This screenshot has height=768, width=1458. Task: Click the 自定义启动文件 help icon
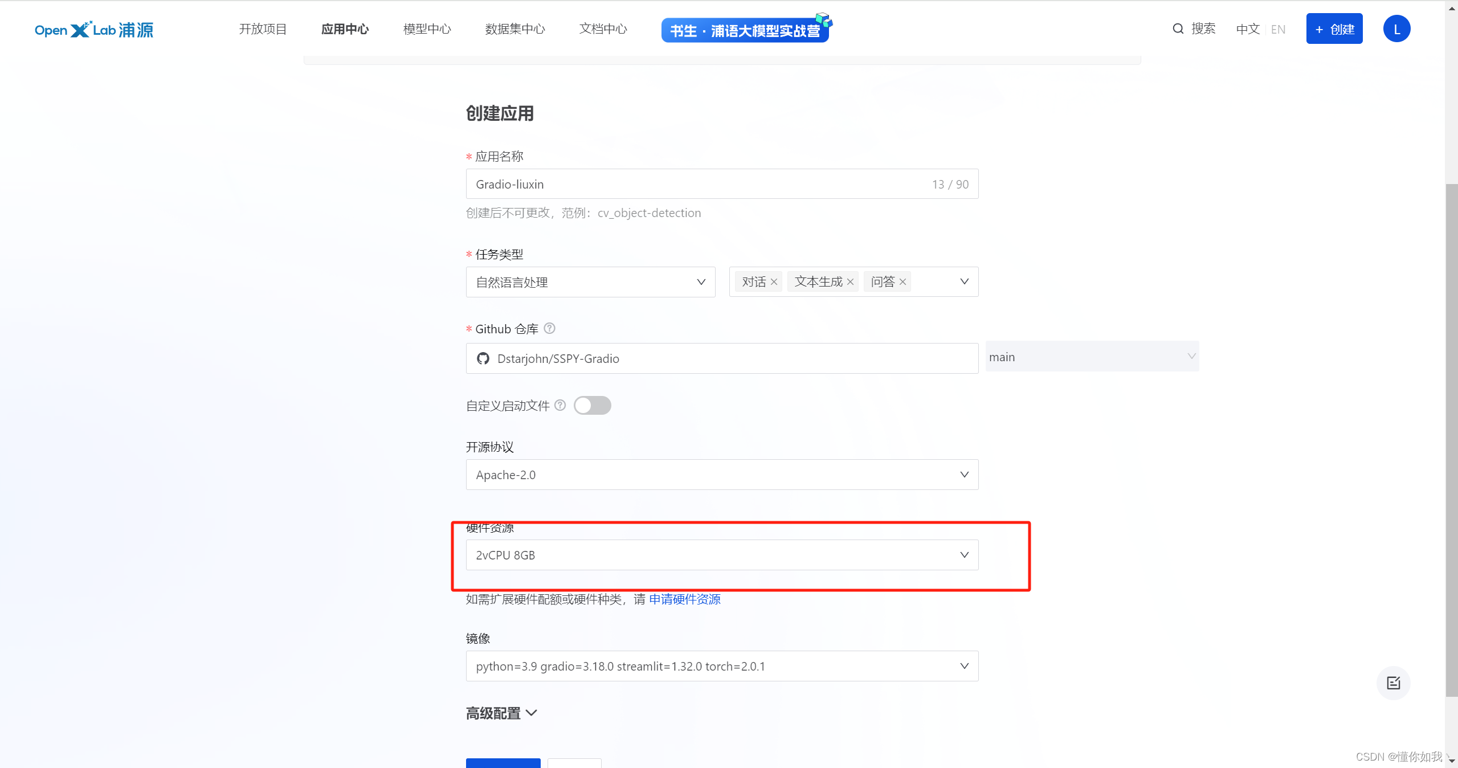pyautogui.click(x=560, y=405)
